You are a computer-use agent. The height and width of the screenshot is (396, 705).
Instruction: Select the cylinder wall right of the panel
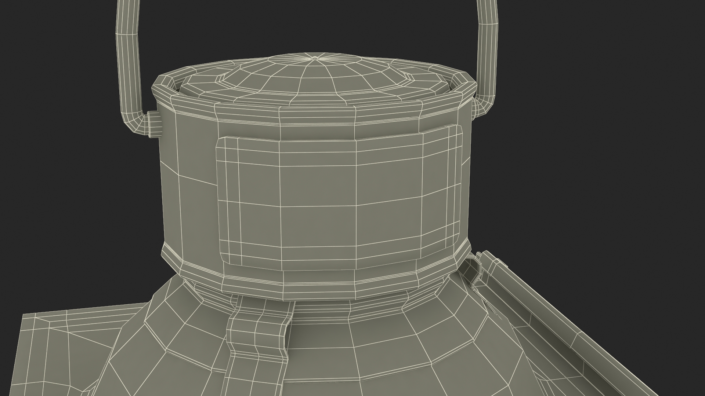click(x=466, y=183)
